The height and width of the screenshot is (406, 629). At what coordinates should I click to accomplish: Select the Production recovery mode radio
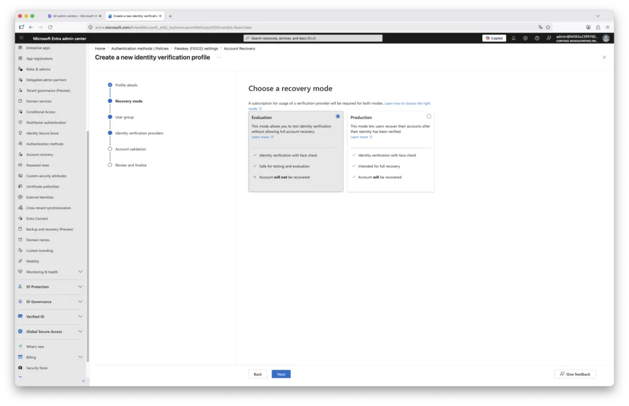429,117
